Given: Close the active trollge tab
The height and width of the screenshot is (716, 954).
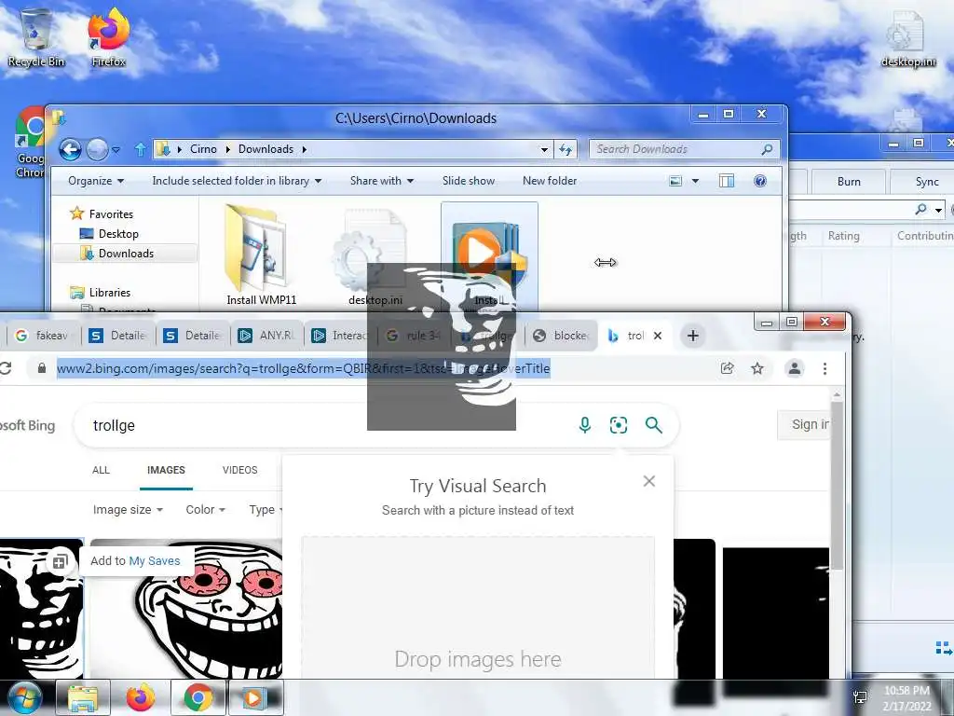Looking at the screenshot, I should point(658,336).
